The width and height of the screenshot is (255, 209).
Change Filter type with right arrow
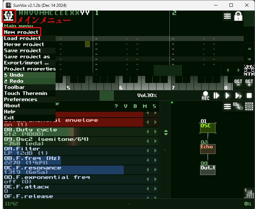coord(155,151)
